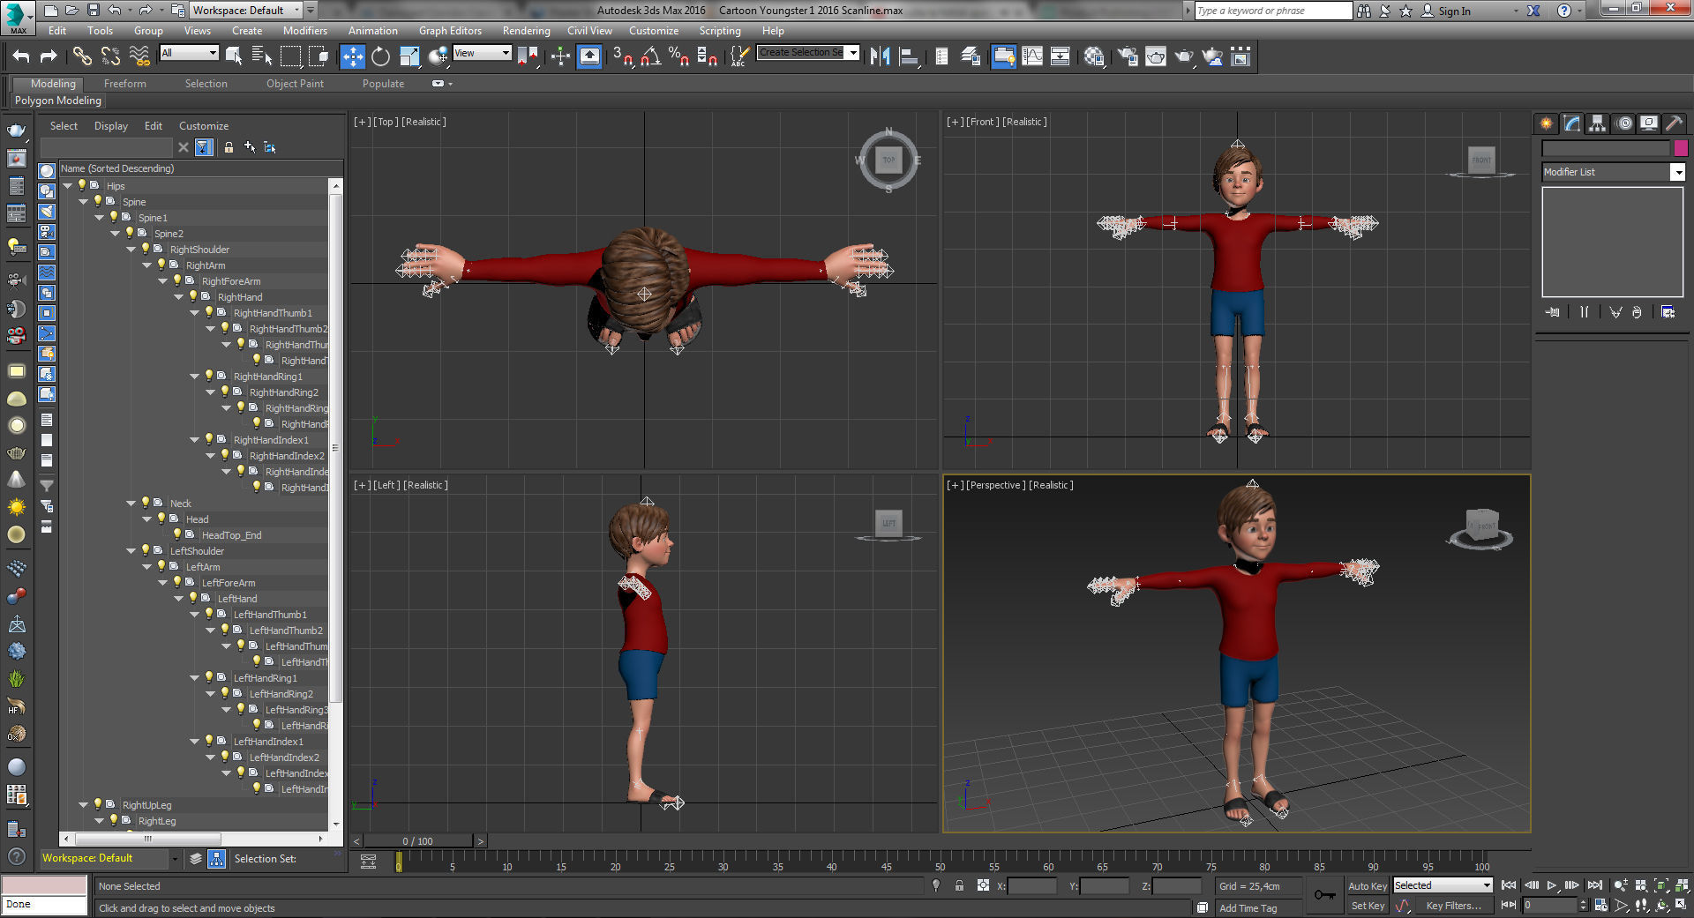
Task: Open Rendered Frame Window icon
Action: (x=1156, y=57)
